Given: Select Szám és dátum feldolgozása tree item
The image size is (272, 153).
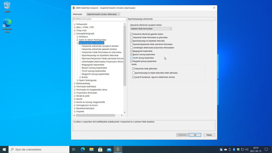Looking at the screenshot, I should (x=92, y=40).
